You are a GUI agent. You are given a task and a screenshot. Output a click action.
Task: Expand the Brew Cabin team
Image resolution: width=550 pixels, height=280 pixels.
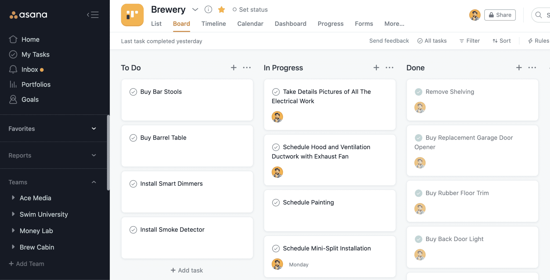pyautogui.click(x=13, y=247)
